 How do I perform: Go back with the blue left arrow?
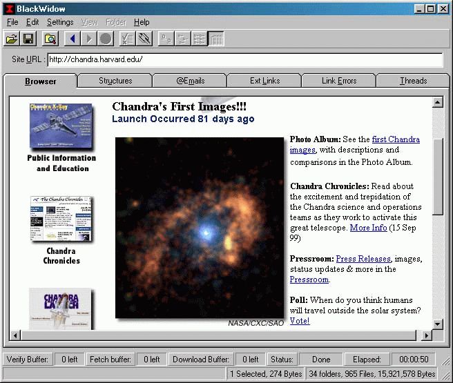(x=73, y=39)
